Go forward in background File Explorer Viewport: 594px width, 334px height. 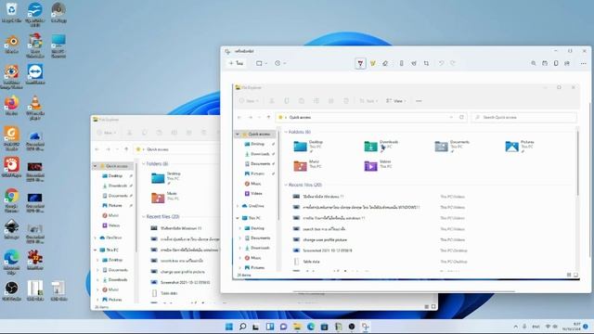108,149
